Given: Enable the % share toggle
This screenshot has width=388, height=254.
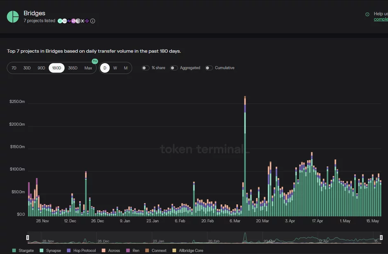Looking at the screenshot, I should (x=145, y=68).
